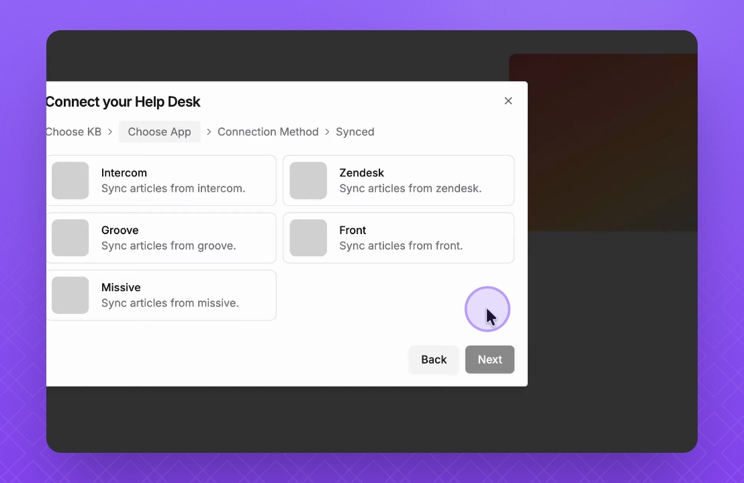Click the Connect your Help Desk title

pyautogui.click(x=124, y=102)
